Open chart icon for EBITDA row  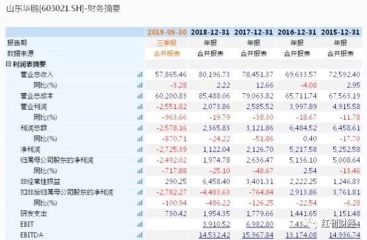(140, 235)
